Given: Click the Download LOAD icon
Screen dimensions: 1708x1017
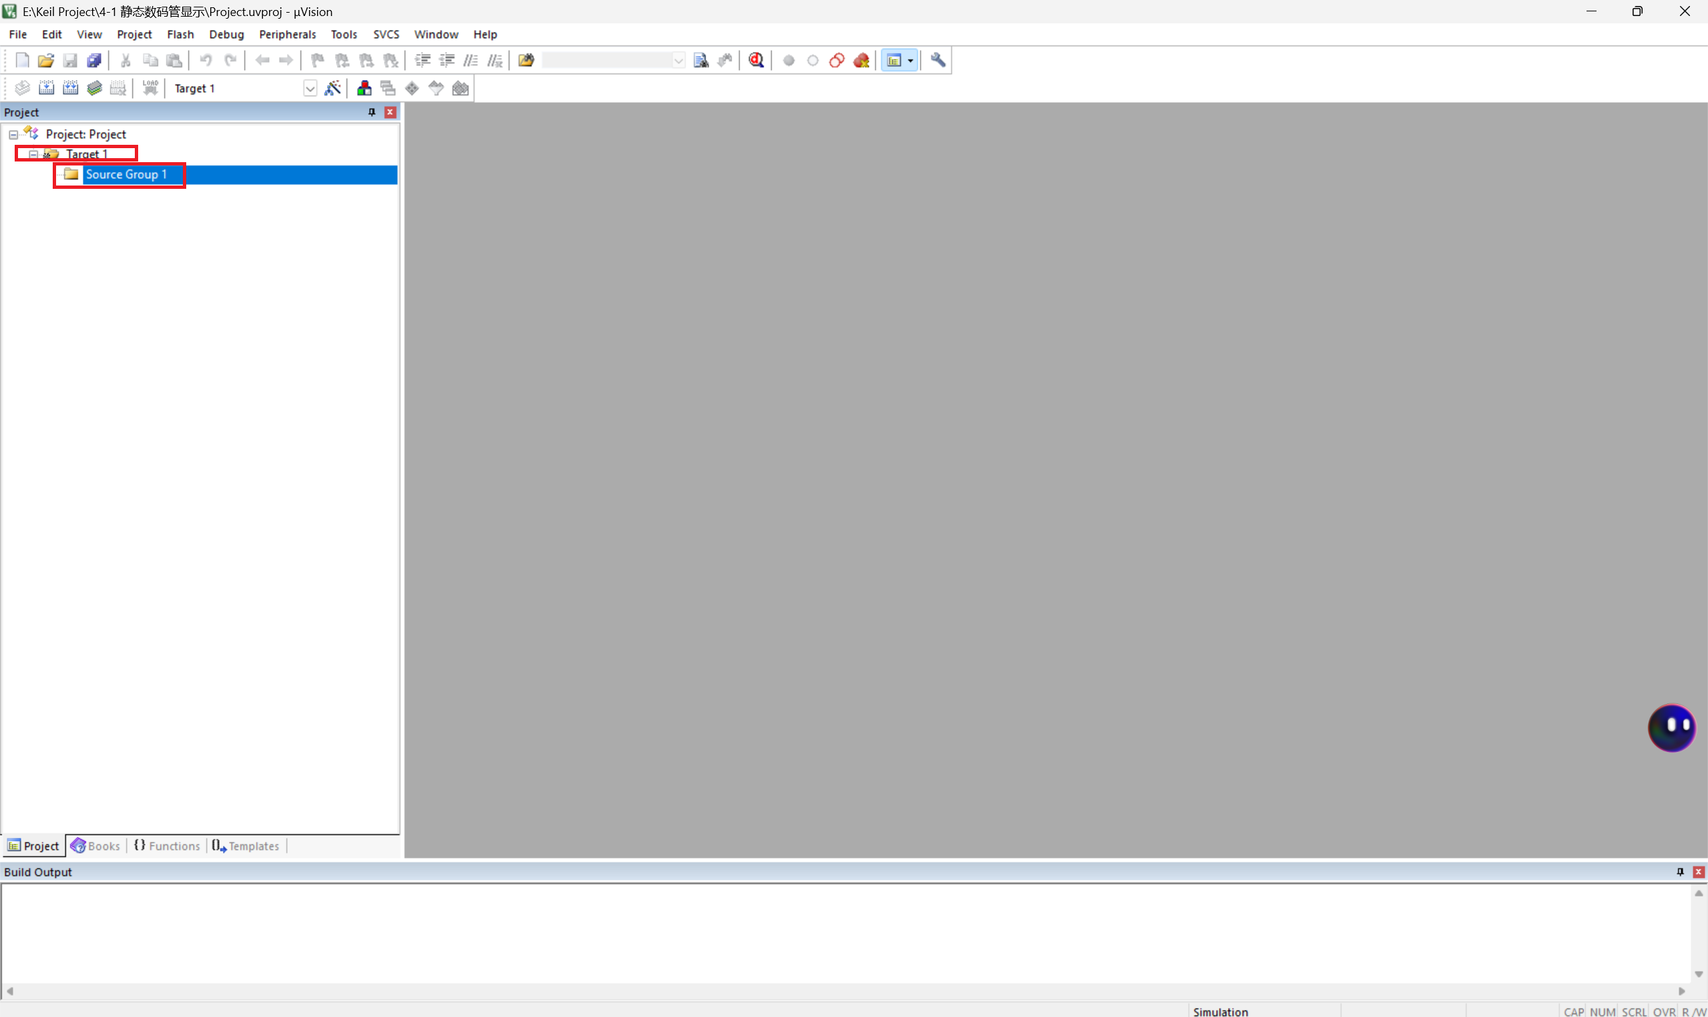Looking at the screenshot, I should coord(150,88).
